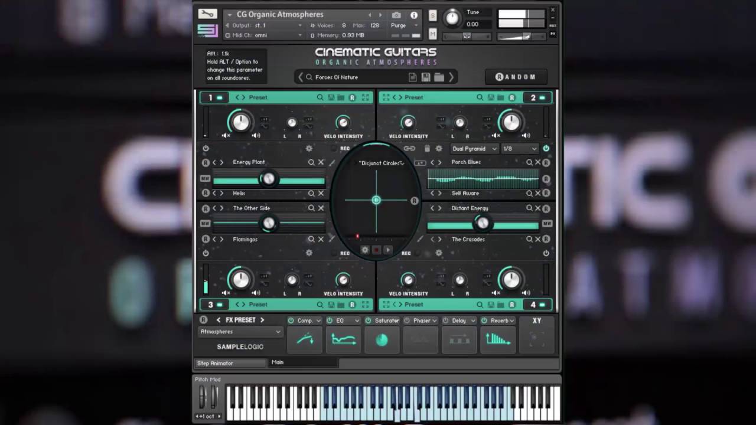Remove Energy Plant sound with X
This screenshot has height=425, width=756.
(x=321, y=162)
